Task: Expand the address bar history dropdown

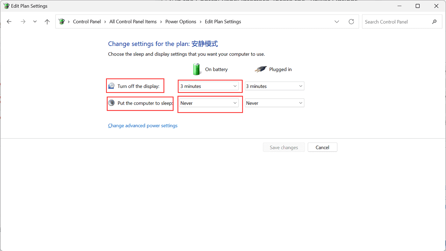Action: tap(337, 22)
